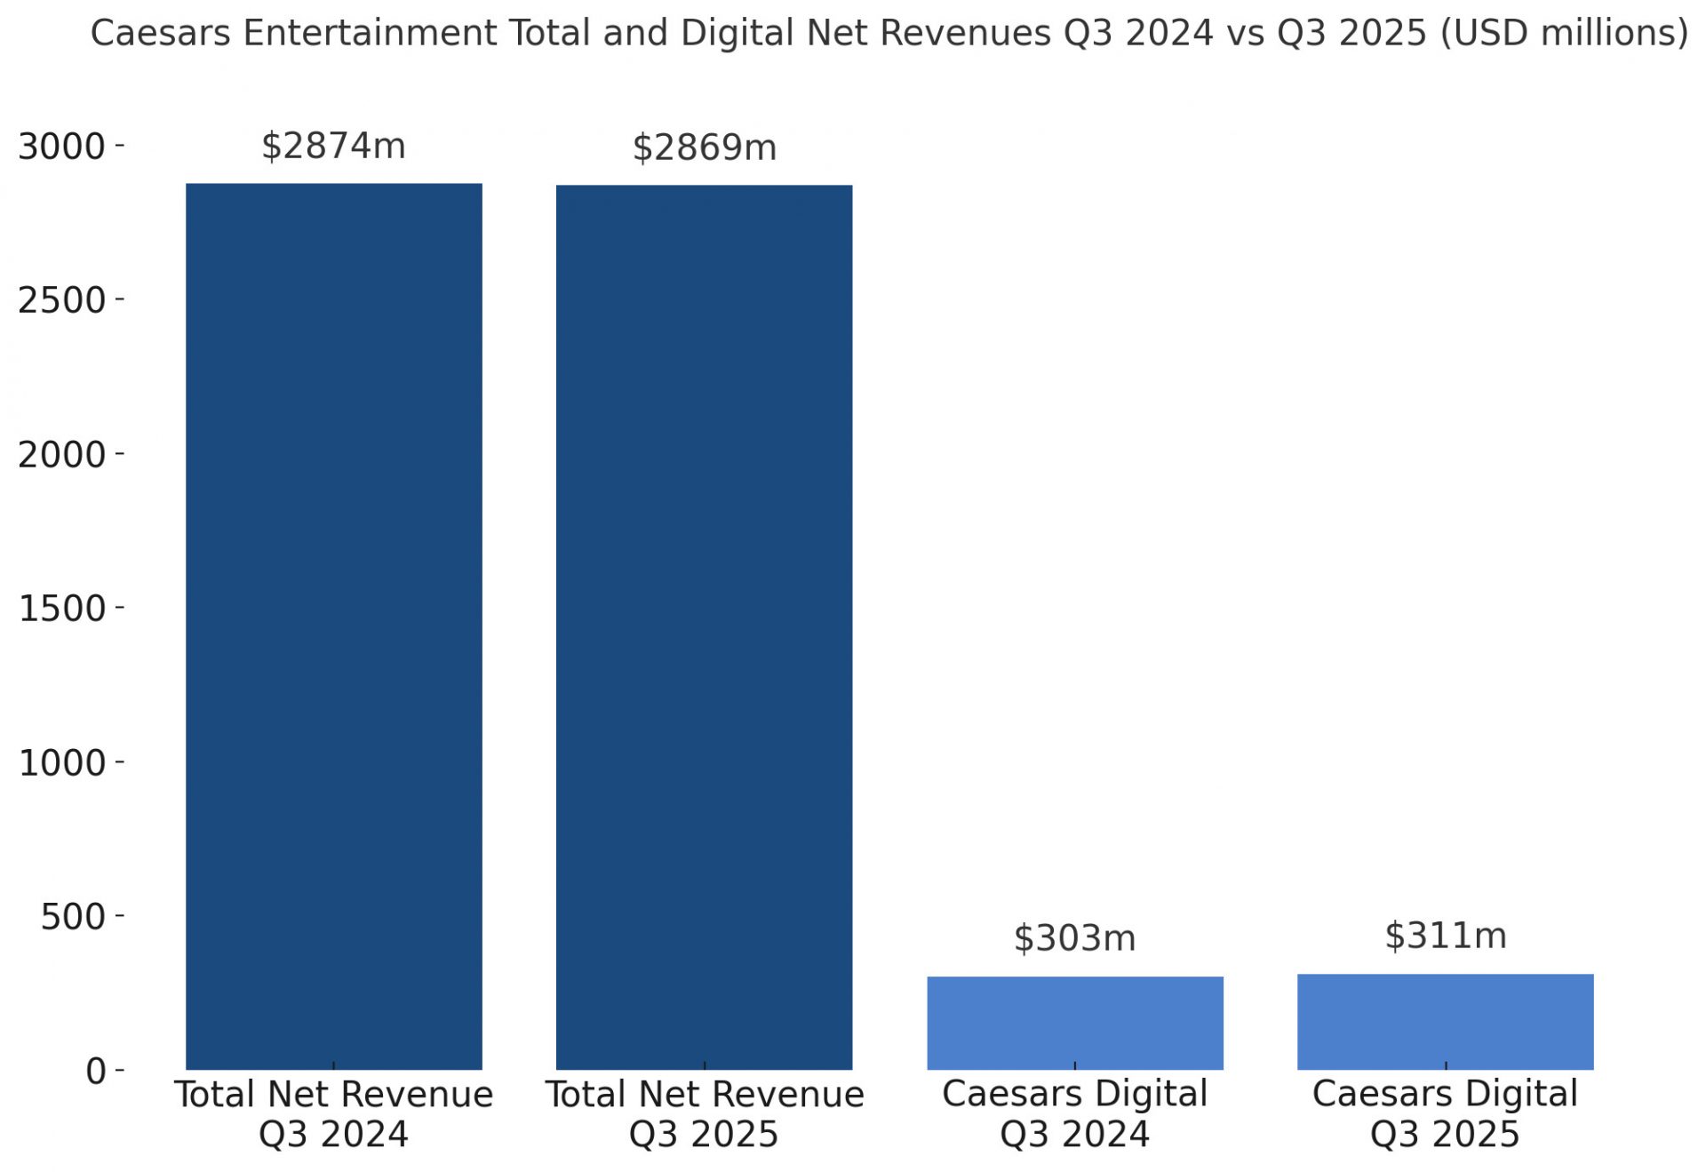Click the 1000 y-axis tick label
This screenshot has height=1172, width=1706.
[x=61, y=763]
